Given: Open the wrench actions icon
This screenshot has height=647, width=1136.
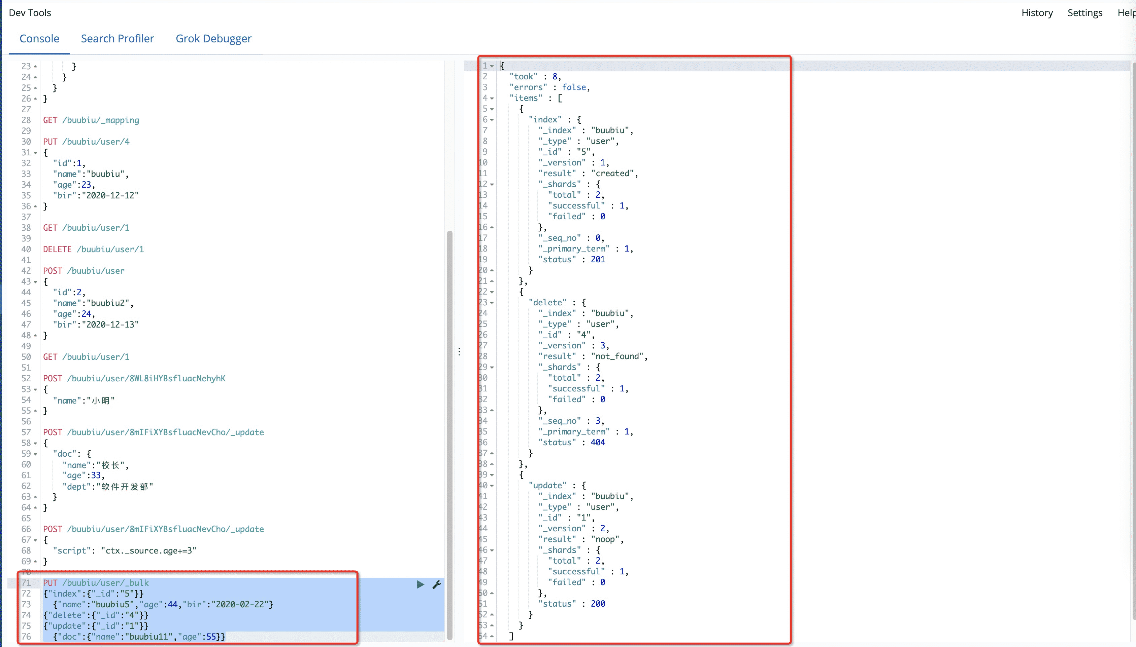Looking at the screenshot, I should (437, 584).
